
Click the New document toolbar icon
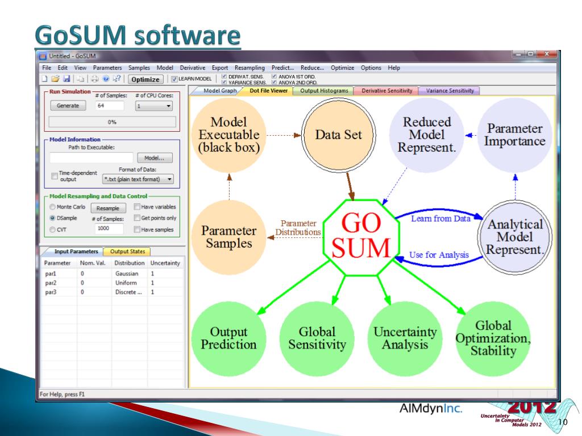[x=44, y=78]
